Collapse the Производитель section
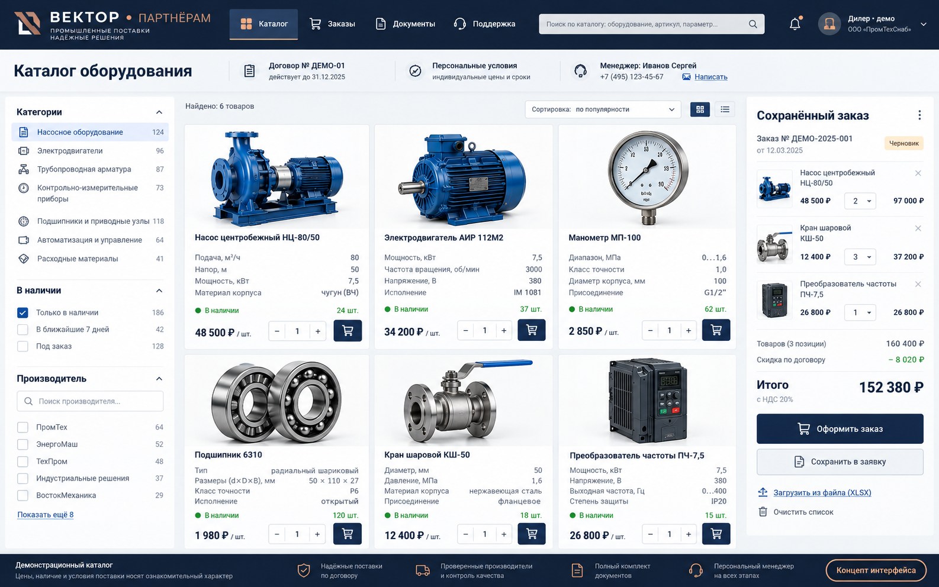 pos(159,379)
